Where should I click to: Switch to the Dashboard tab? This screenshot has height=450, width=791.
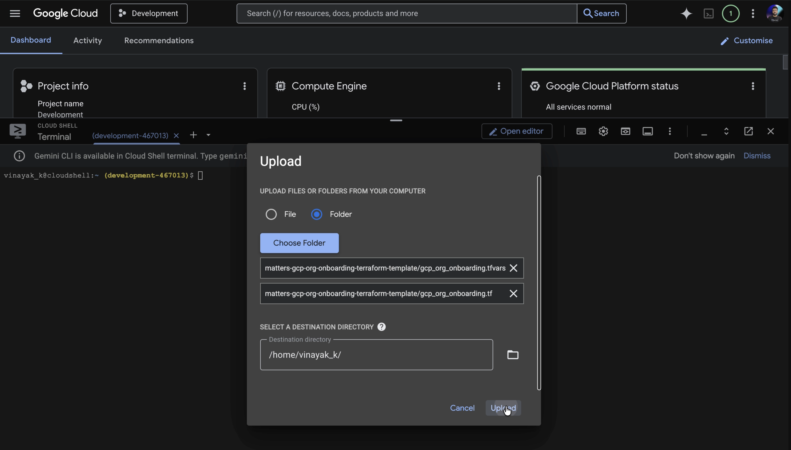(x=31, y=40)
